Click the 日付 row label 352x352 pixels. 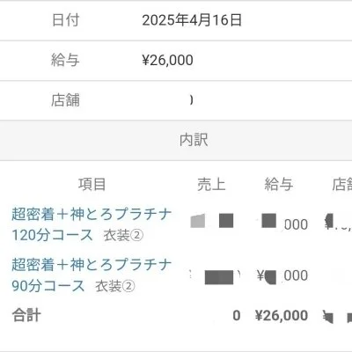click(65, 20)
